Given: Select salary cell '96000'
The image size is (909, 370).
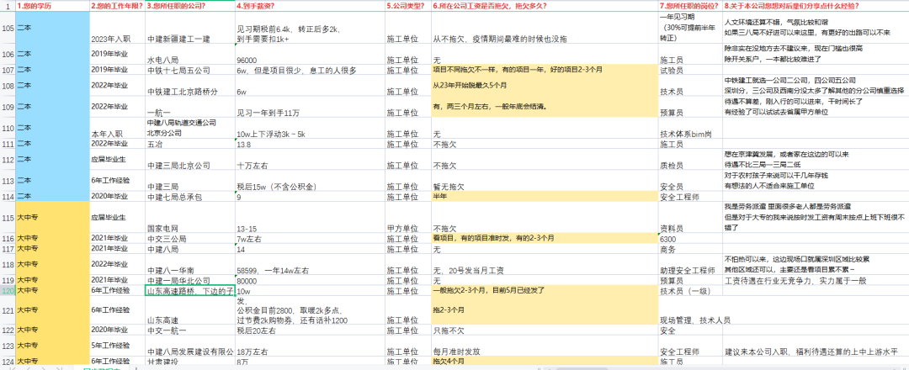Looking at the screenshot, I should [x=310, y=55].
